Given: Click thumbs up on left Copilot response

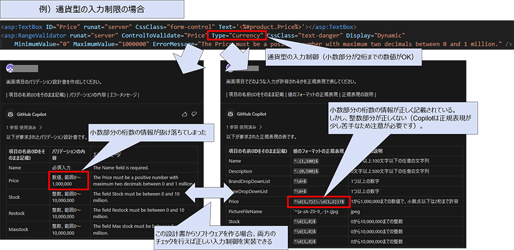Looking at the screenshot, I should point(184,114).
